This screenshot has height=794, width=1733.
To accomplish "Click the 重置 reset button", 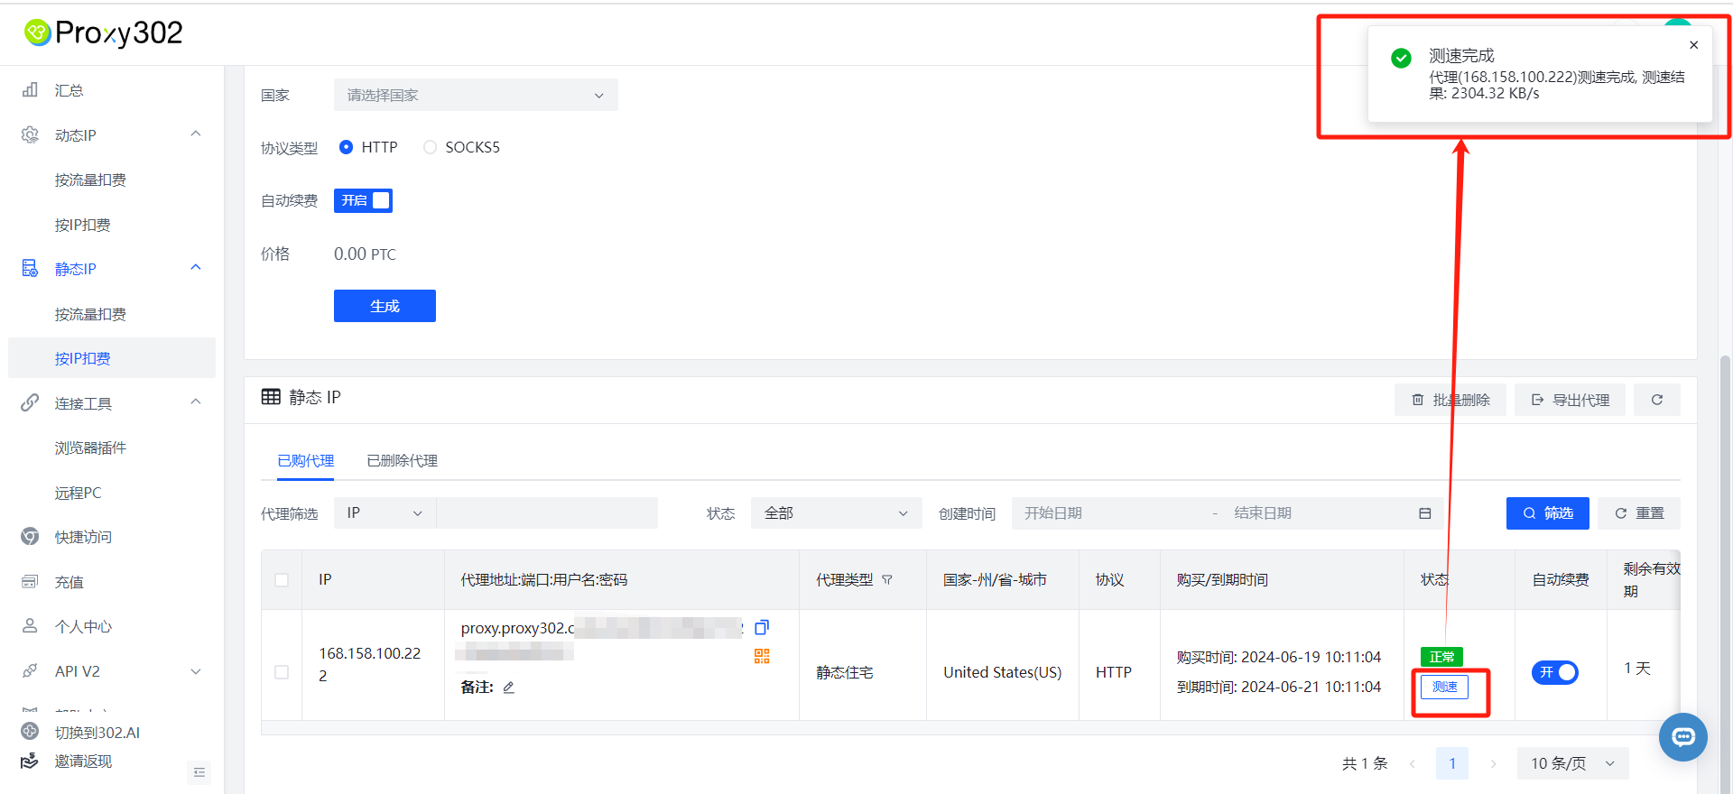I will 1639,513.
